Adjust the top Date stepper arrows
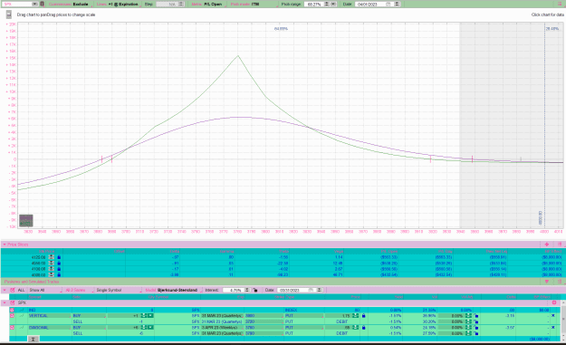566x345 pixels. pyautogui.click(x=397, y=4)
